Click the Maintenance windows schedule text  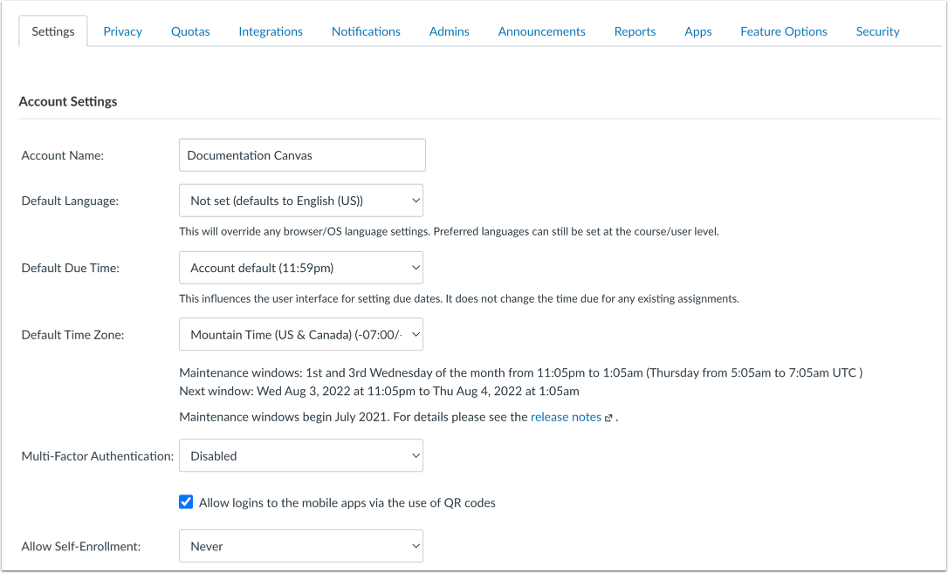click(520, 372)
